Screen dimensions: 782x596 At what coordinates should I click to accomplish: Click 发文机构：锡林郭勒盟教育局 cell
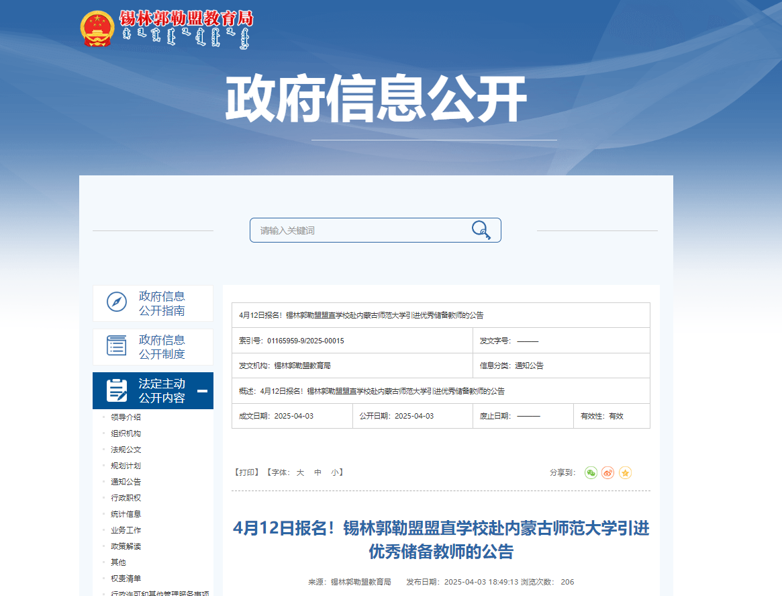pyautogui.click(x=352, y=366)
